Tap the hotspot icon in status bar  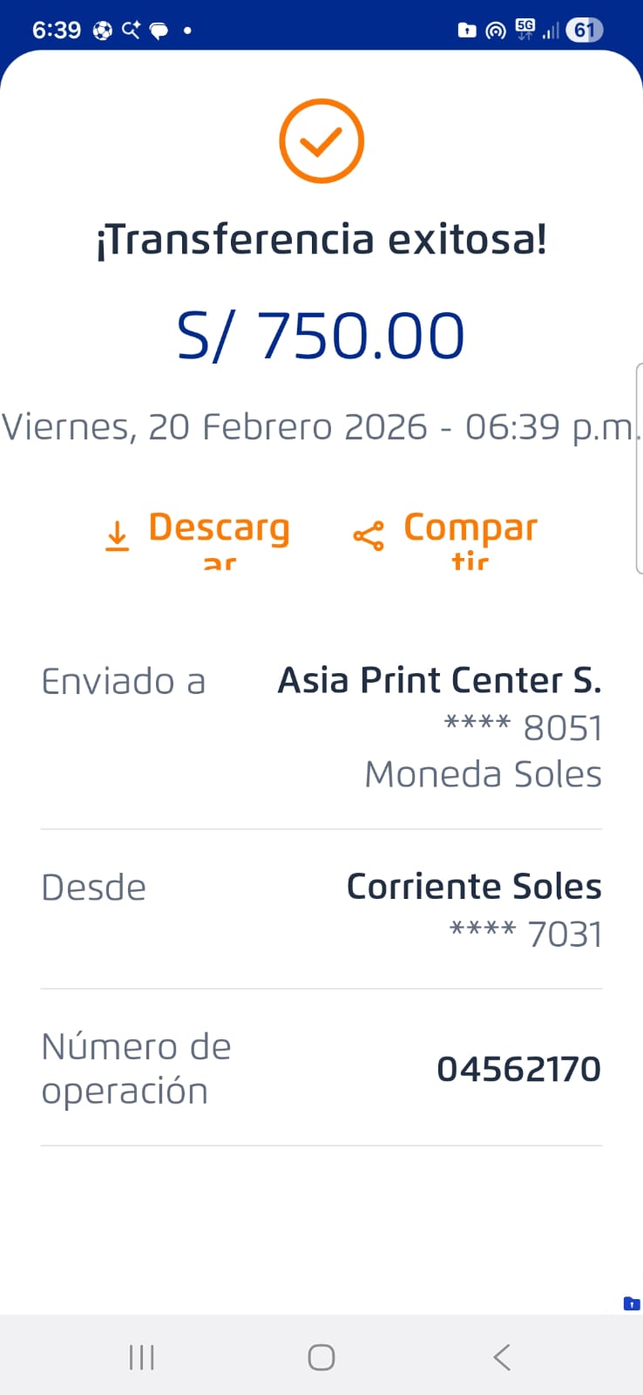coord(495,31)
